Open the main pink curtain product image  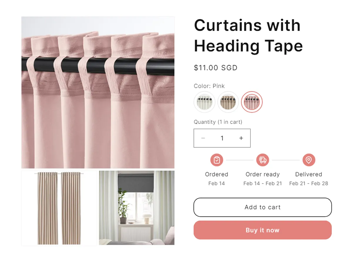[x=98, y=92]
